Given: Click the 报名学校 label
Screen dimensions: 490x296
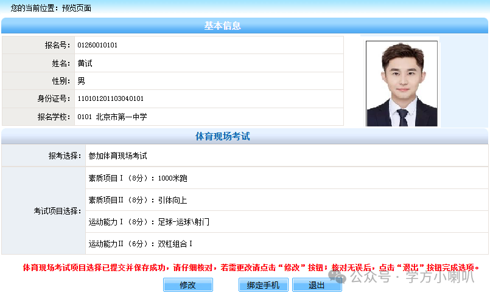Looking at the screenshot, I should tap(54, 117).
